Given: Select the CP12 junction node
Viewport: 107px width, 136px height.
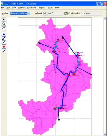Looking at the screenshot, I should 78,55.
